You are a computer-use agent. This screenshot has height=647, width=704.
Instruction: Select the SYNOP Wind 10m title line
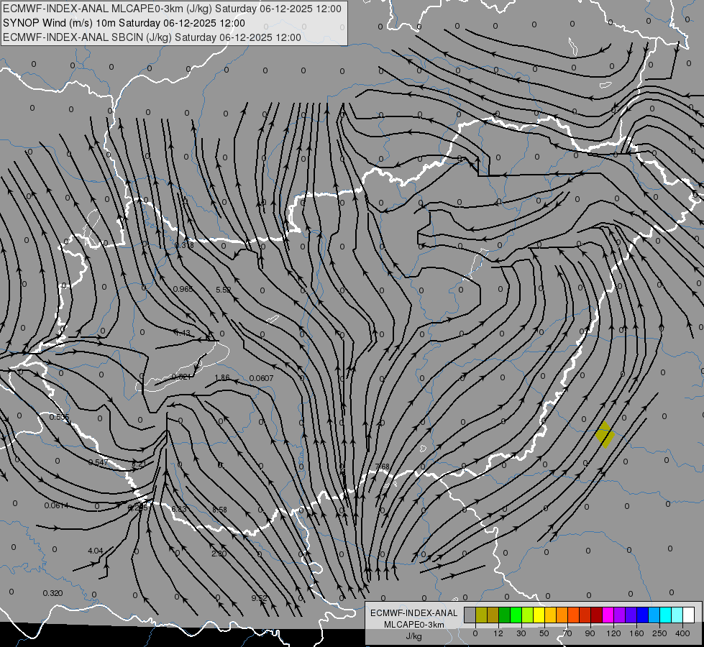point(124,23)
